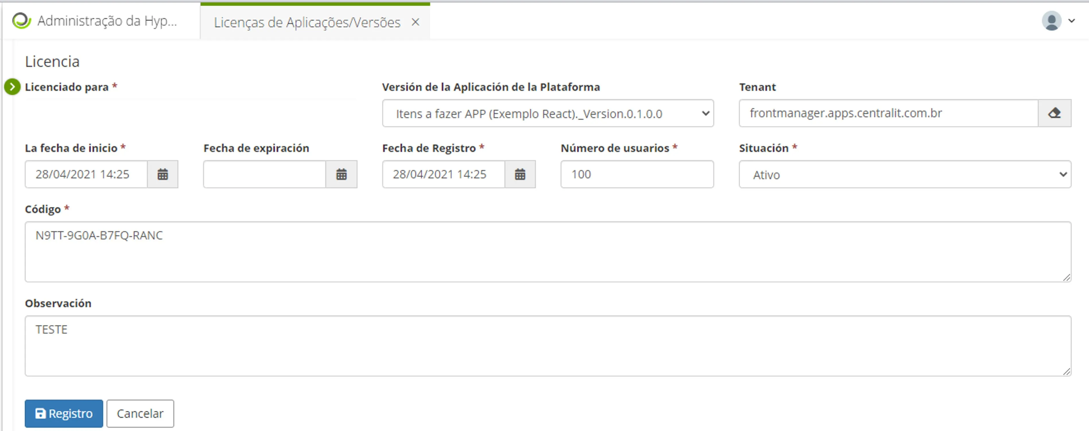
Task: Click empty Fecha de expiración field
Action: (265, 174)
